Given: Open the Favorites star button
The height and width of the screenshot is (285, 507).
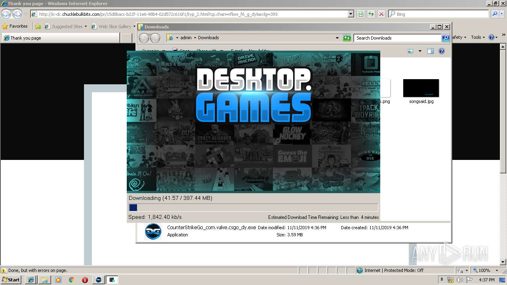Looking at the screenshot, I should pyautogui.click(x=5, y=27).
